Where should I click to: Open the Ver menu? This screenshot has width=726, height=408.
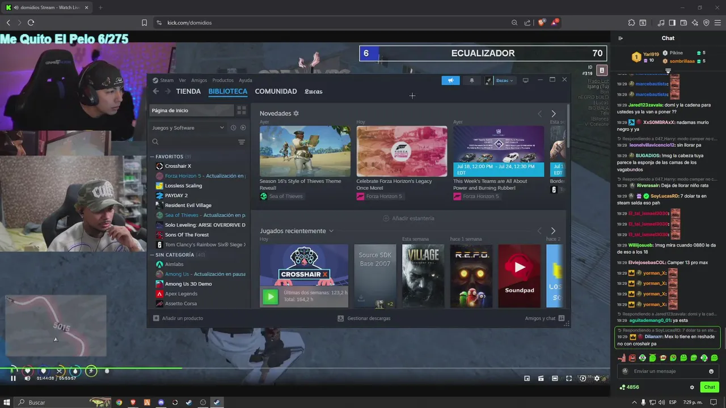click(x=182, y=80)
